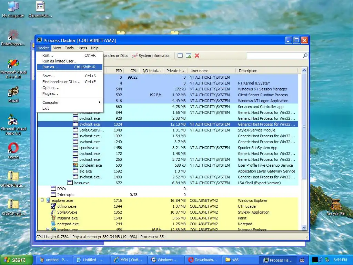Select the notepad.exe process

168,224
